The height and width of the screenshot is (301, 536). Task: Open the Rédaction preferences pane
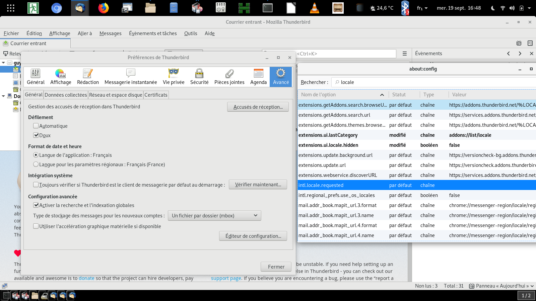pos(88,77)
